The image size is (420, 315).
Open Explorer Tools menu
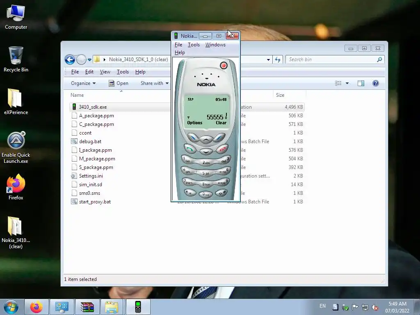point(123,72)
